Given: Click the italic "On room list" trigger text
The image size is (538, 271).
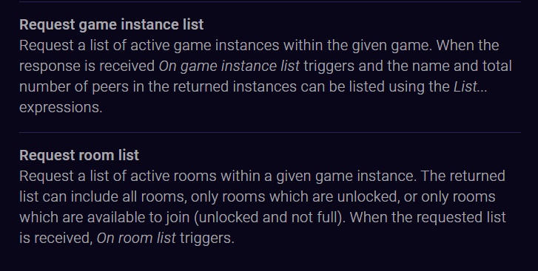Looking at the screenshot, I should coord(136,239).
